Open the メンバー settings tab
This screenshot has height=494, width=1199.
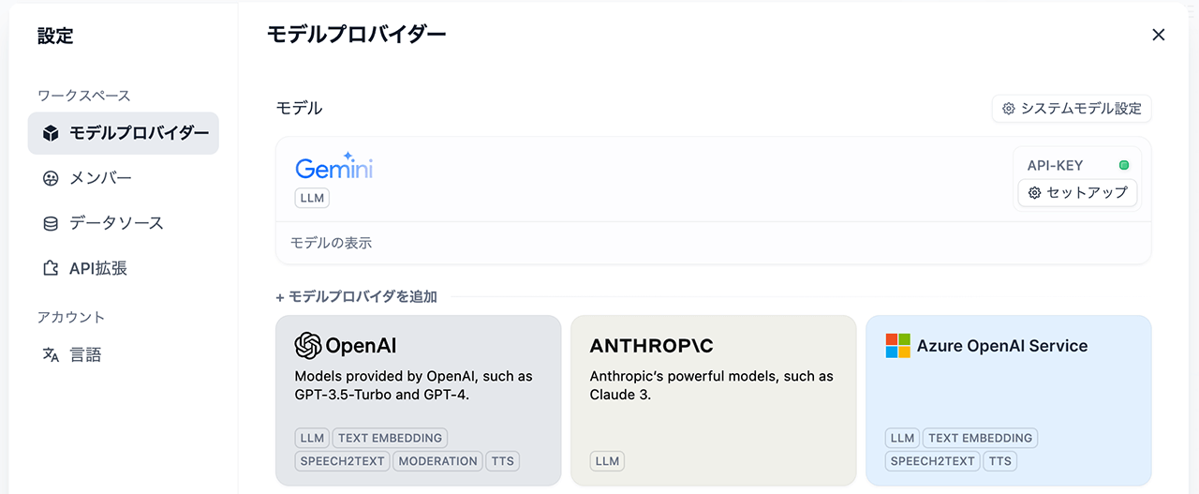coord(100,178)
